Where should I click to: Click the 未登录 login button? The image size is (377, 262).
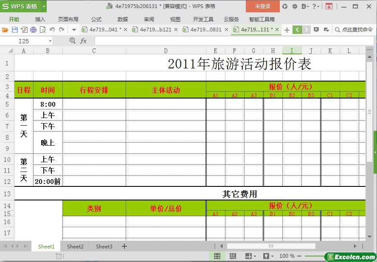pos(263,6)
